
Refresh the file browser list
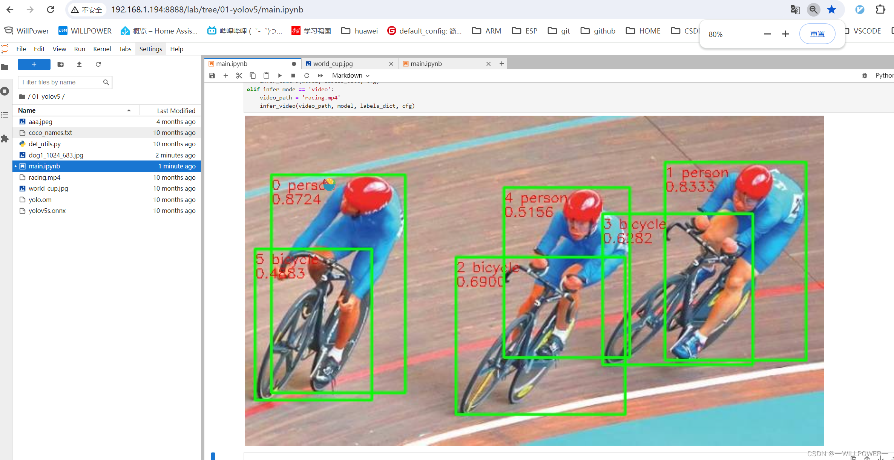tap(98, 64)
